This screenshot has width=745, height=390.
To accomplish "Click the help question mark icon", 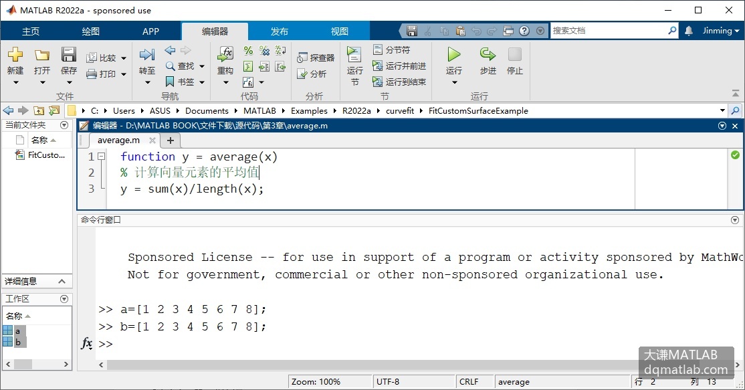I will (524, 31).
